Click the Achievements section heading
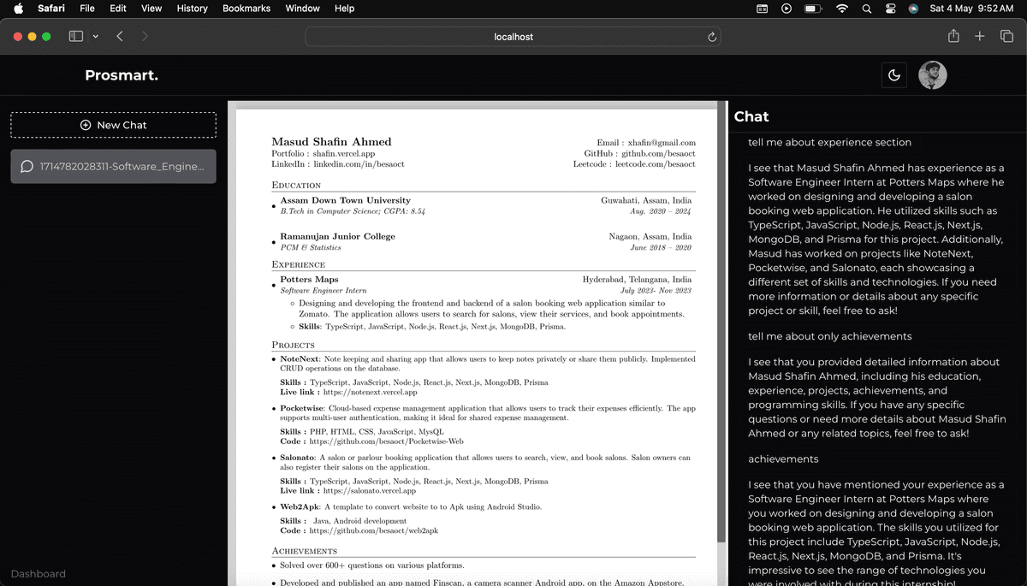The width and height of the screenshot is (1027, 586). click(304, 551)
